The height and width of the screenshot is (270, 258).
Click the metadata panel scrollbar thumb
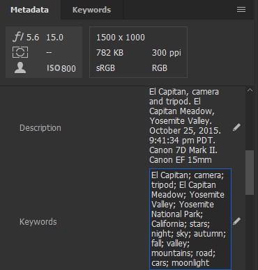tap(250, 173)
